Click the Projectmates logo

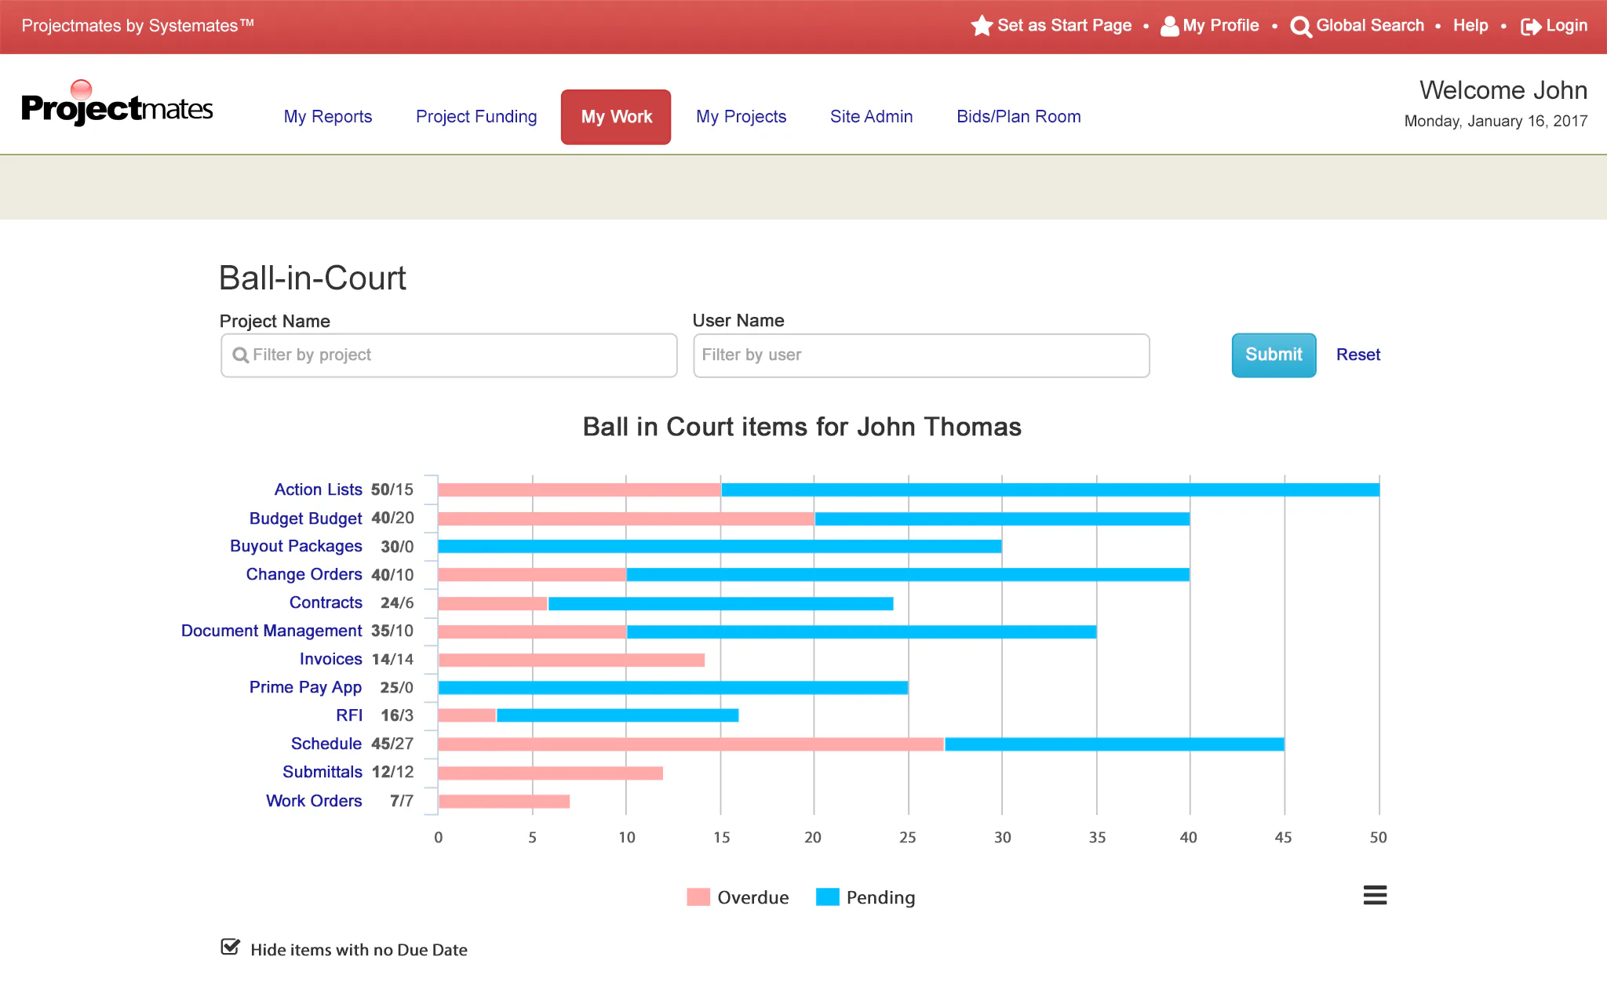tap(117, 104)
